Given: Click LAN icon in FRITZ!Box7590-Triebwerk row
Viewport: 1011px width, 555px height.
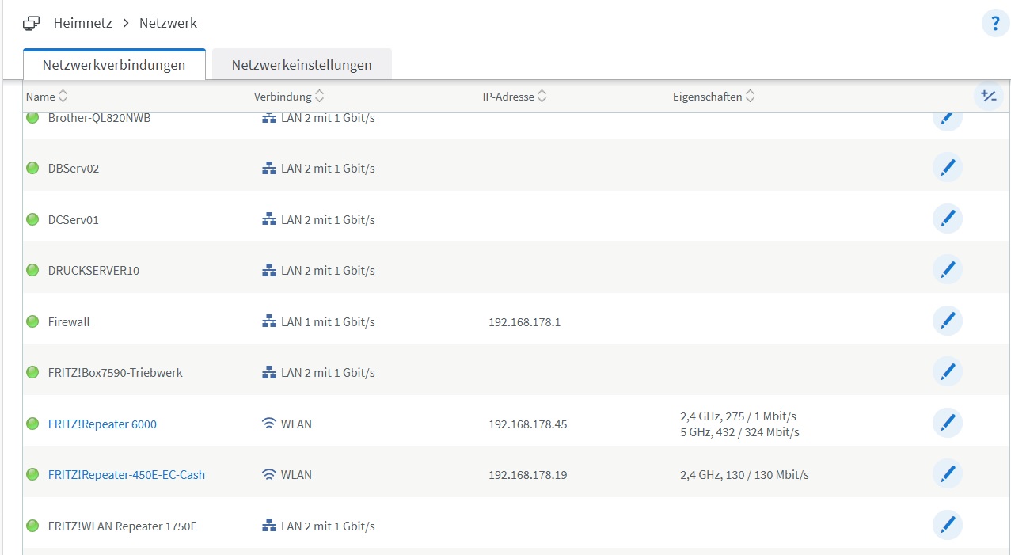Looking at the screenshot, I should coord(269,372).
